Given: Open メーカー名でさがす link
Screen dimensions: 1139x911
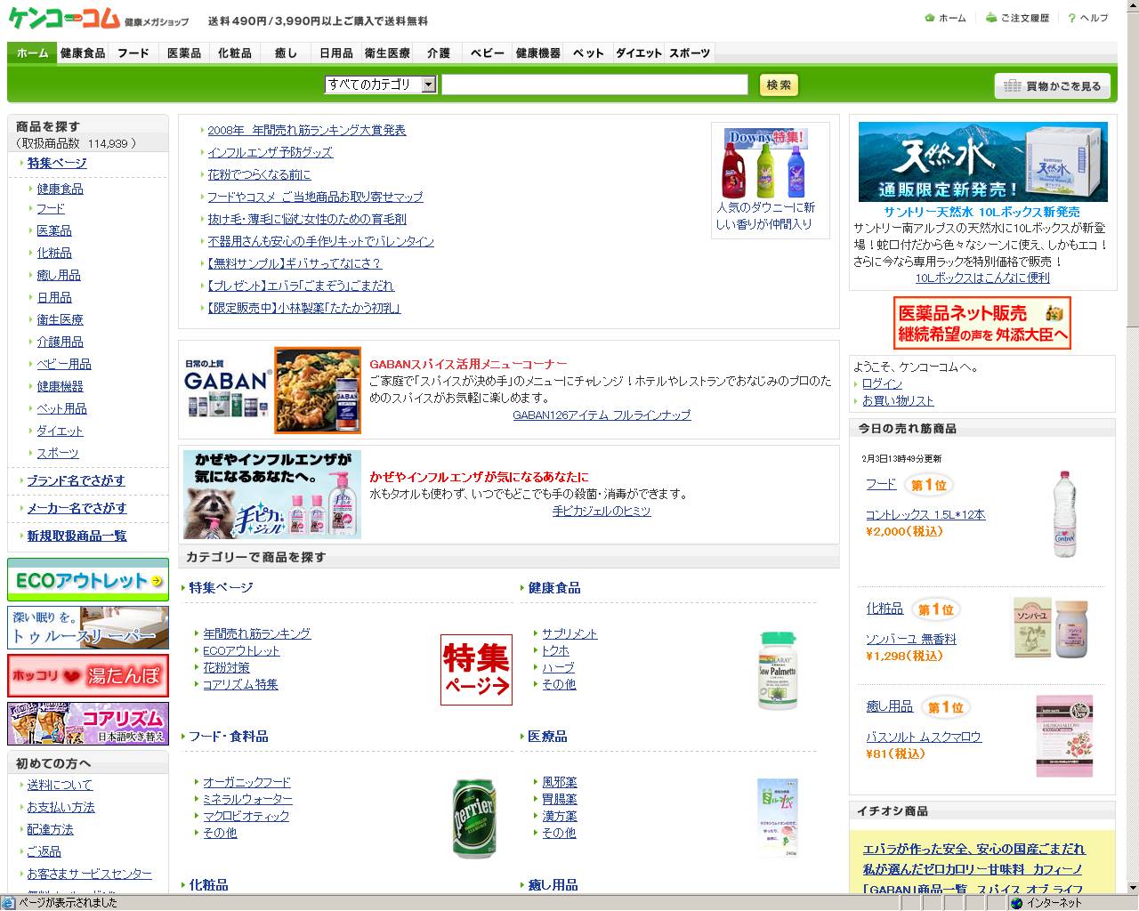Looking at the screenshot, I should coord(77,508).
